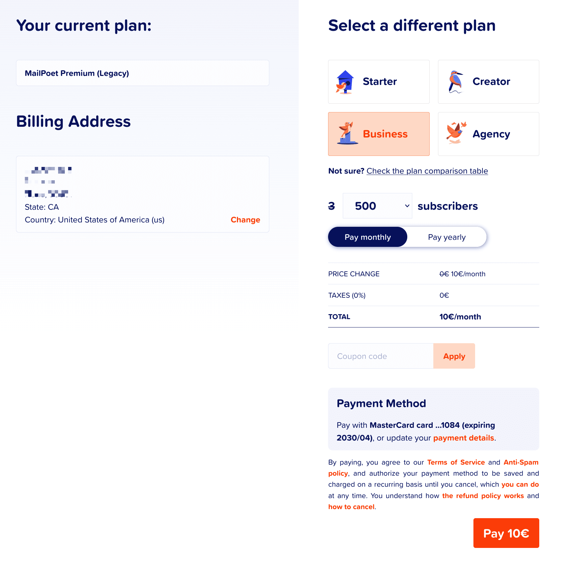Select the Business plan label
This screenshot has width=574, height=568.
click(385, 134)
